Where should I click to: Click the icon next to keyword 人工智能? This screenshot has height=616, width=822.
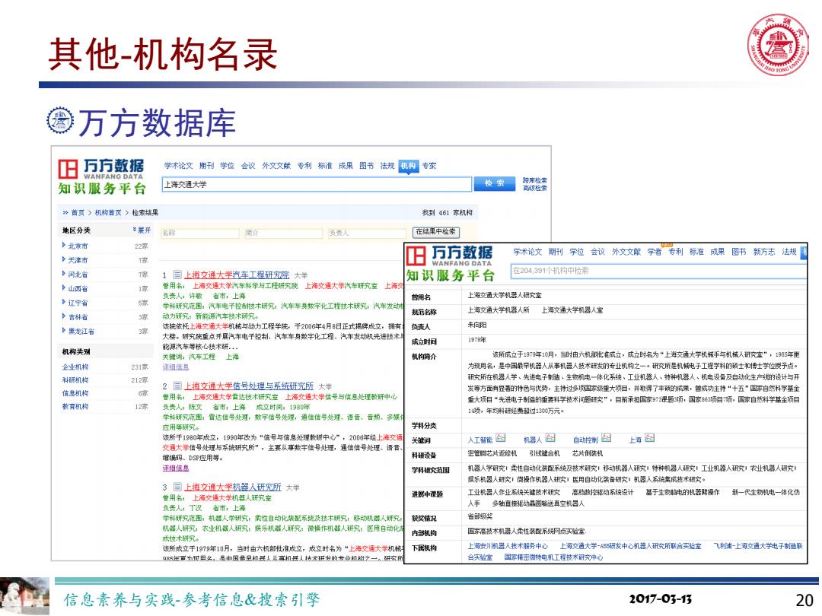[501, 438]
